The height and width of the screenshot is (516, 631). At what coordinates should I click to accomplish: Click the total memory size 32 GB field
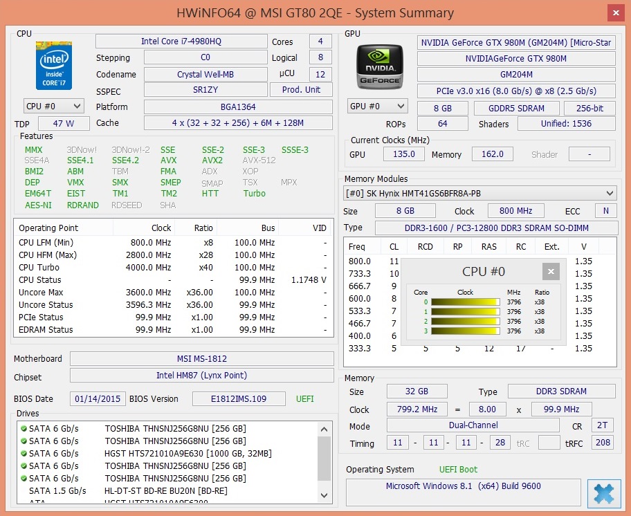click(417, 391)
